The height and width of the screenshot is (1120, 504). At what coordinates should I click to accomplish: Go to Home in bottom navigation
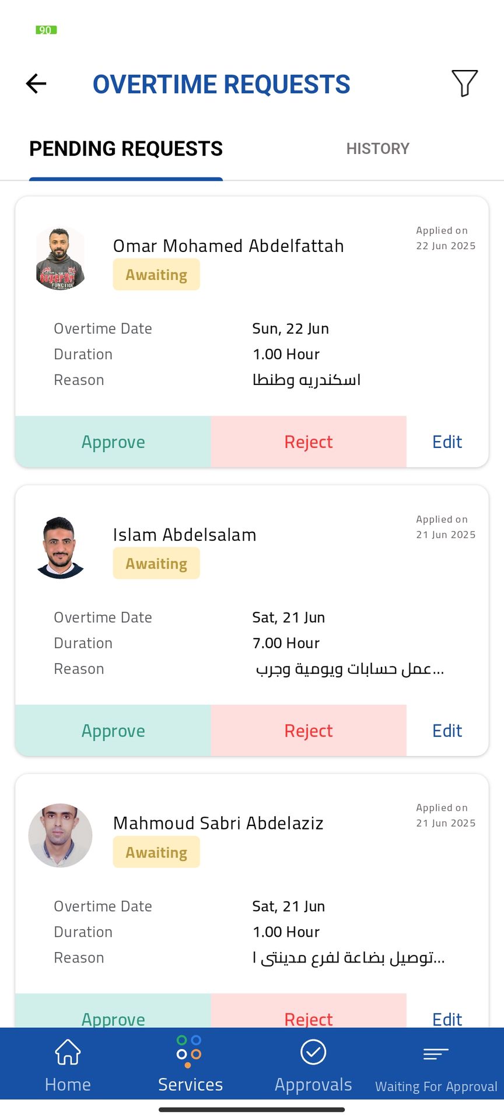pyautogui.click(x=68, y=1066)
